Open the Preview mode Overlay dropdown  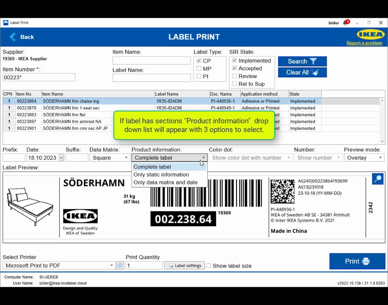pyautogui.click(x=364, y=157)
